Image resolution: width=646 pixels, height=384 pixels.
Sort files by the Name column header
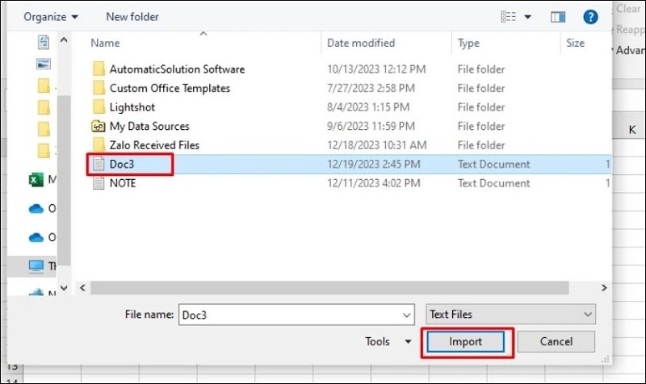(105, 43)
